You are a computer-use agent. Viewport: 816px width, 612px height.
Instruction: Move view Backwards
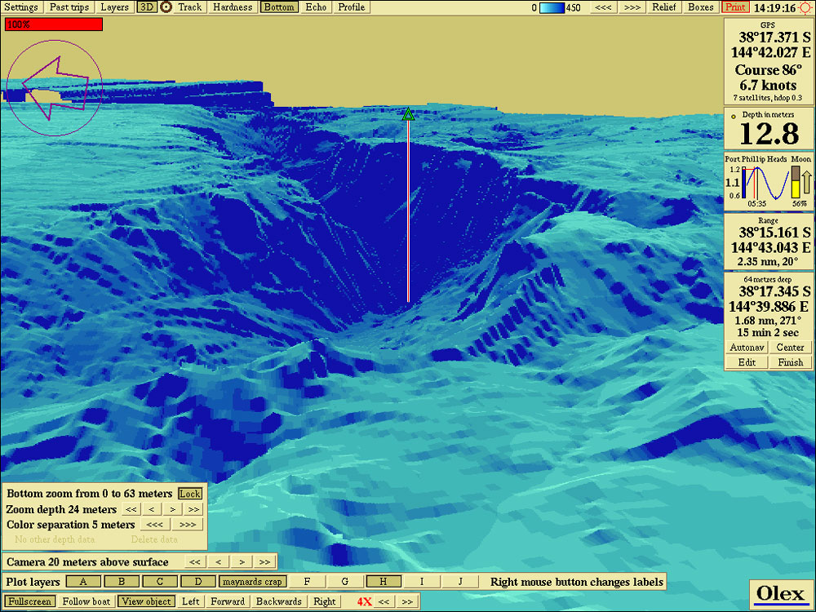(x=279, y=601)
